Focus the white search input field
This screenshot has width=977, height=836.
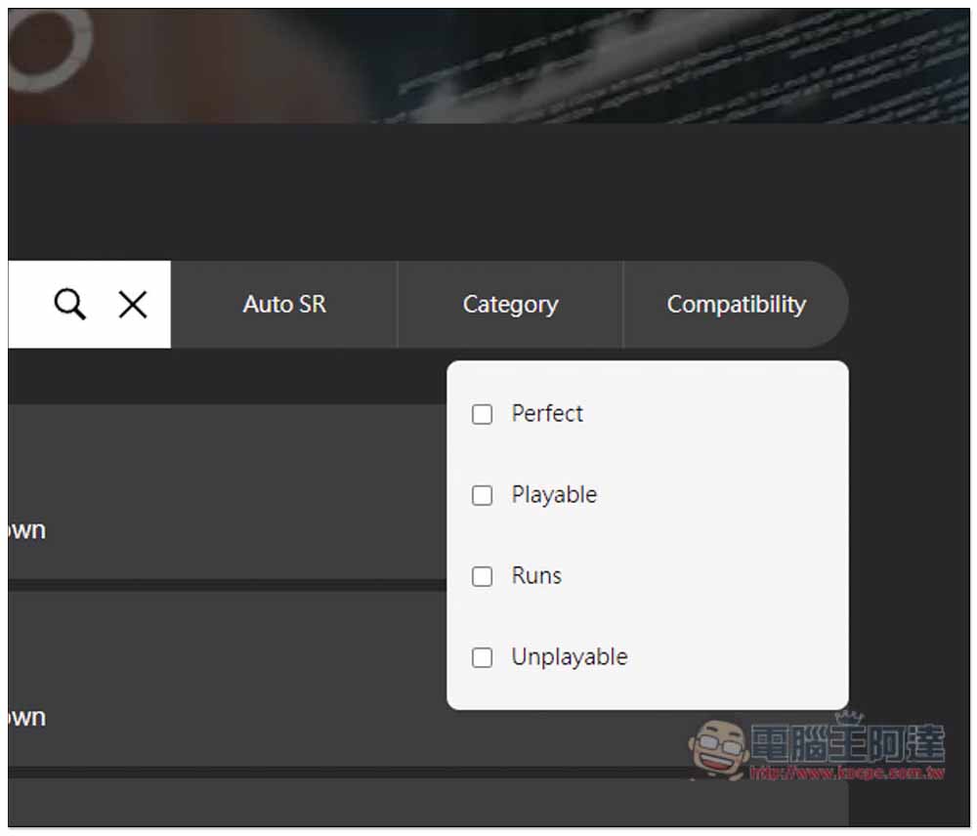point(89,305)
